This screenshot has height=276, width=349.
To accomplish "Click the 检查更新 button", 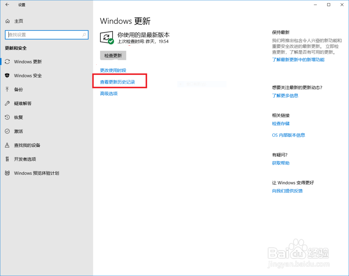I will point(113,55).
